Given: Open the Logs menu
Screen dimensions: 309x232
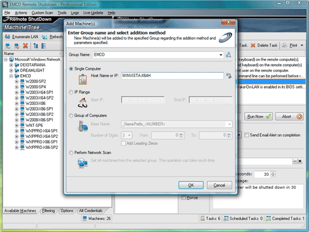Looking at the screenshot, I should click(x=75, y=13).
